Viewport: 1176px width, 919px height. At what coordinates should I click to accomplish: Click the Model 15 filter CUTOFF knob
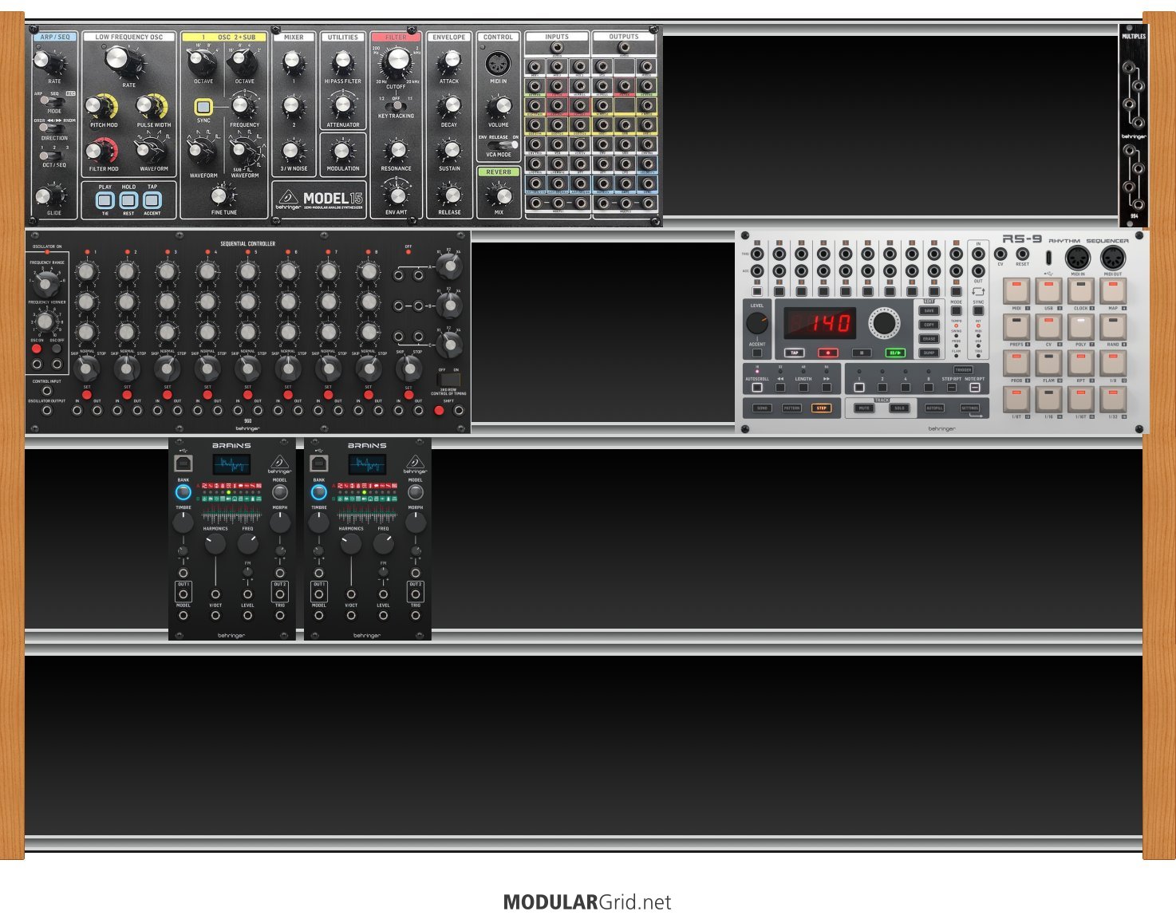point(396,61)
